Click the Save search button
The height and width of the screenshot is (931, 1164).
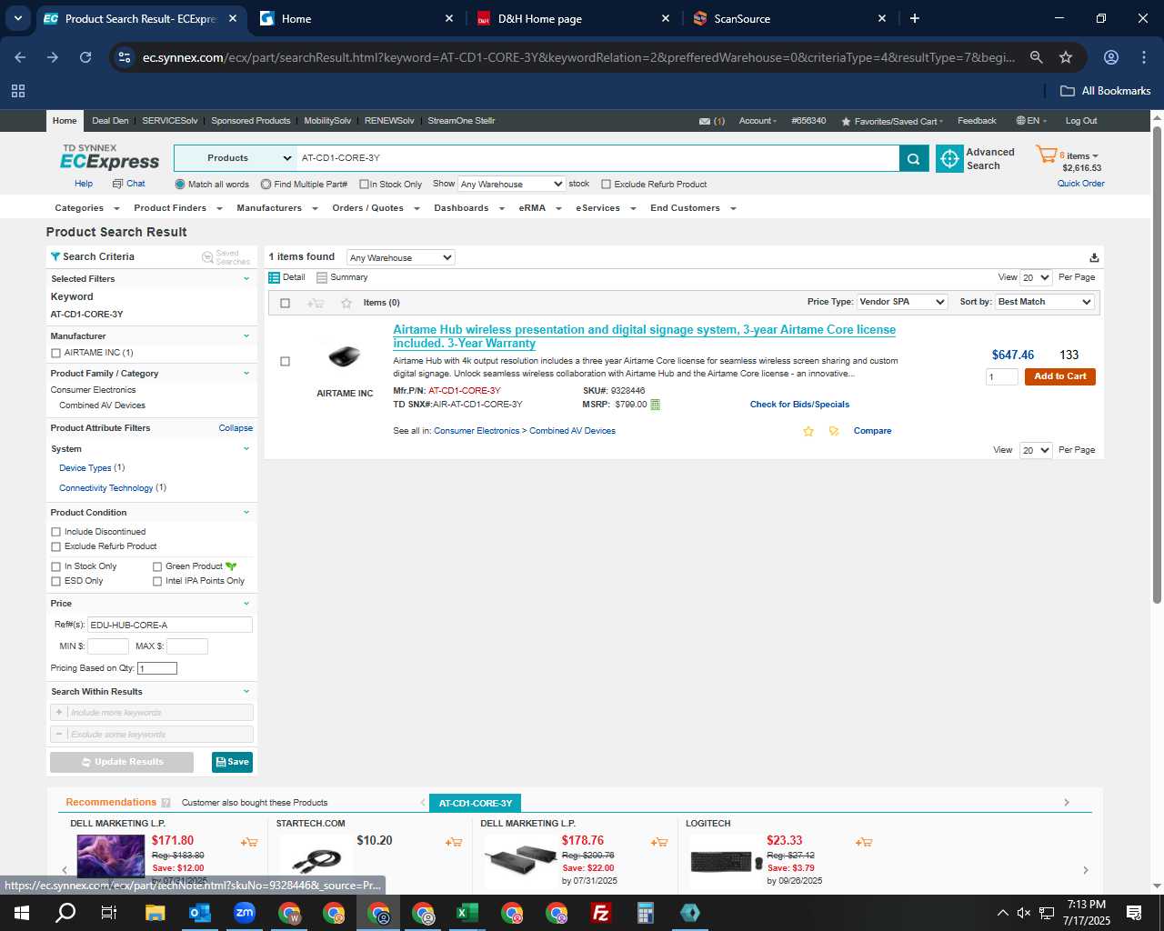coord(232,762)
